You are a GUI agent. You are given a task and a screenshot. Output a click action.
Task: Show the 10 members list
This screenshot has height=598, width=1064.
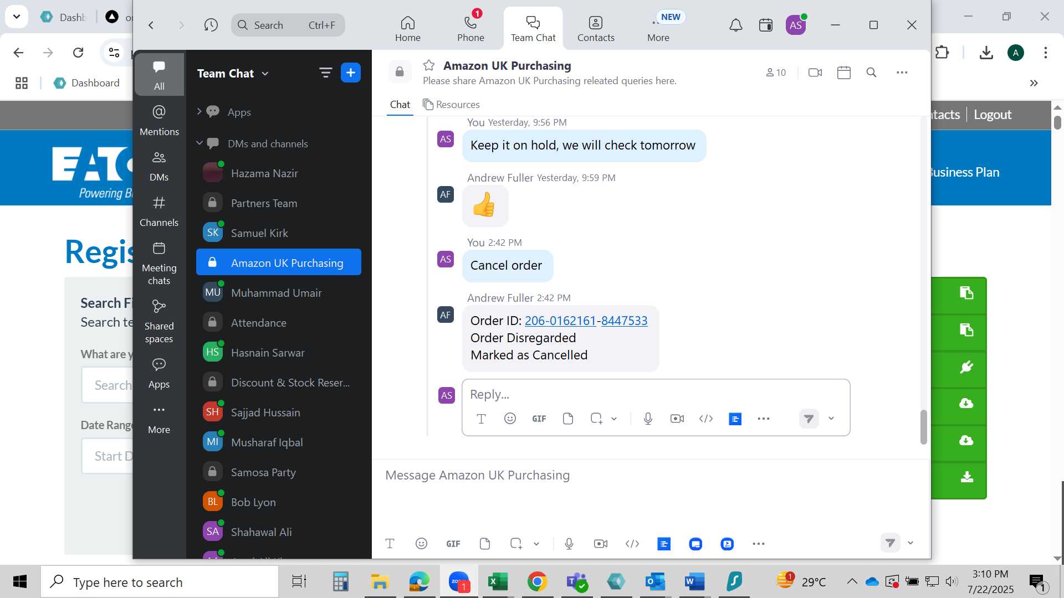pos(776,73)
